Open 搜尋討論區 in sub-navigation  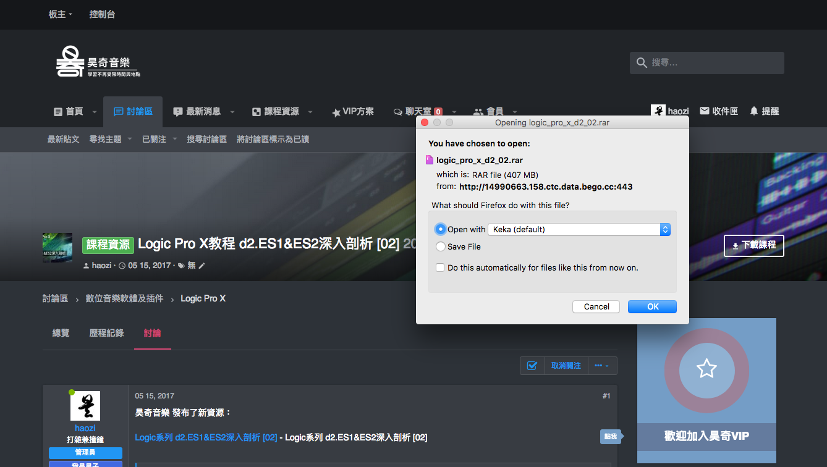point(207,140)
